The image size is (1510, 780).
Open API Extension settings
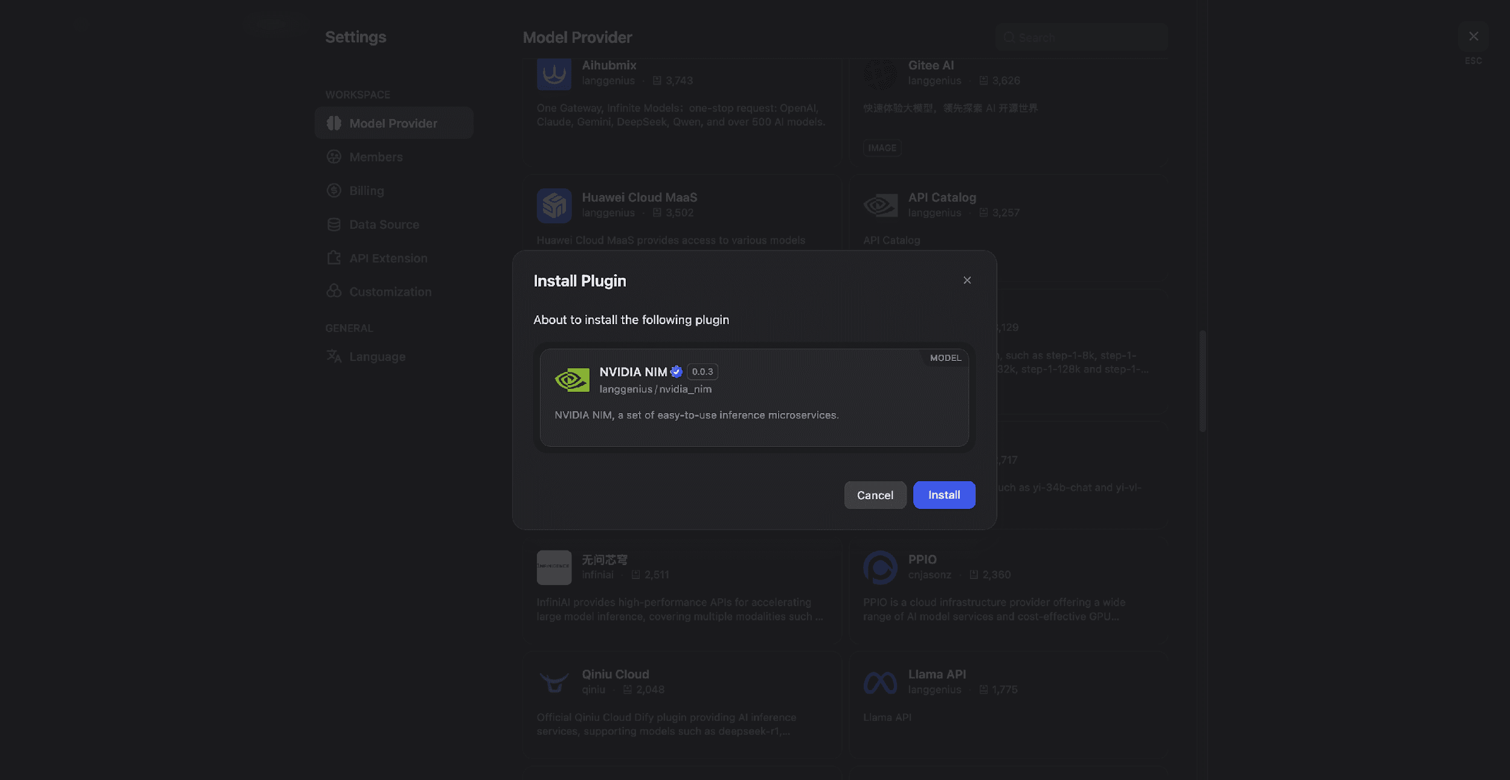pos(388,258)
